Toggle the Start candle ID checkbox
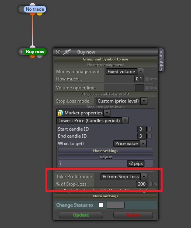The height and width of the screenshot is (228, 191). 150,129
